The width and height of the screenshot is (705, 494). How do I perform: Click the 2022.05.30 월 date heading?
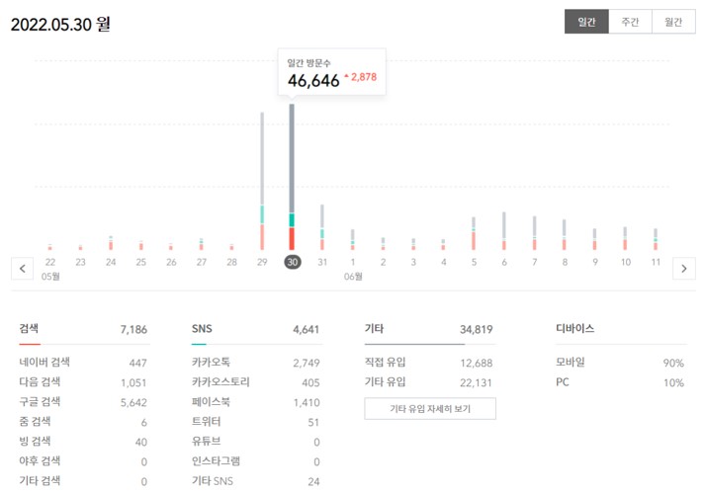tap(60, 25)
